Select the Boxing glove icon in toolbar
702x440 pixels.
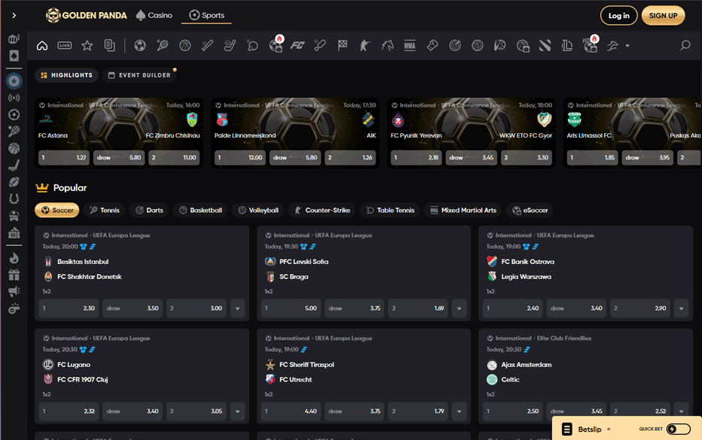(432, 46)
